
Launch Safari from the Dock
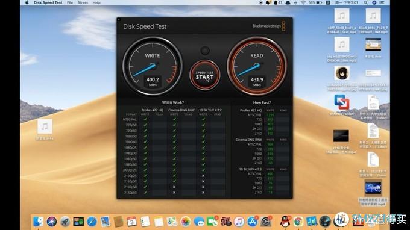[92, 222]
